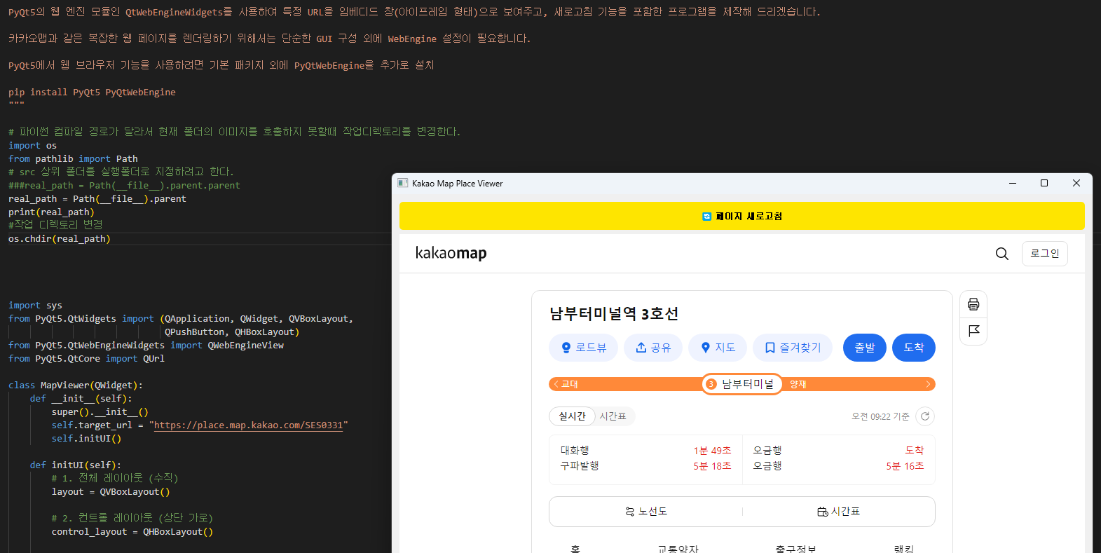Set station as 출발 departure point

(864, 348)
